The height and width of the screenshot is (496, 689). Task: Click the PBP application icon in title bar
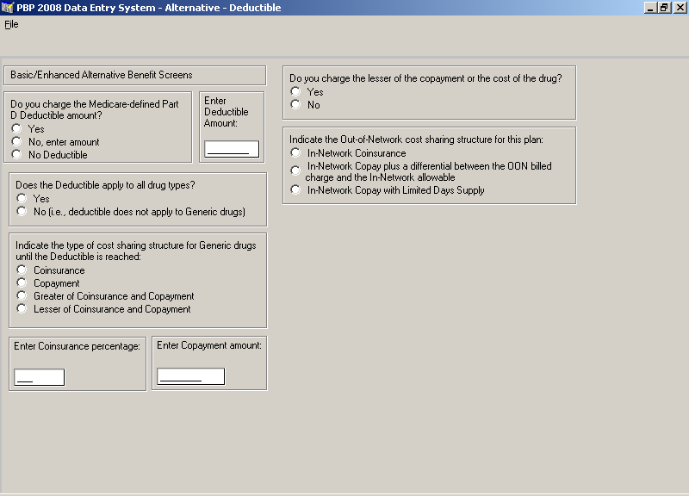coord(8,8)
